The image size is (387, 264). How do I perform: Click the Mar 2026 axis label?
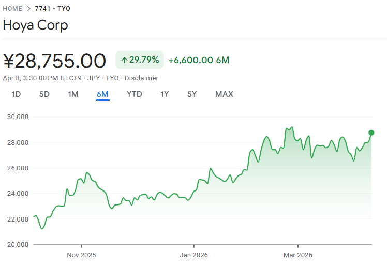pos(298,255)
